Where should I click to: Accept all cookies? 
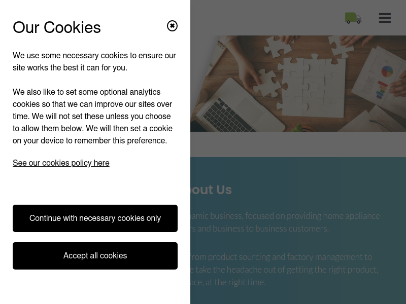coord(95,256)
